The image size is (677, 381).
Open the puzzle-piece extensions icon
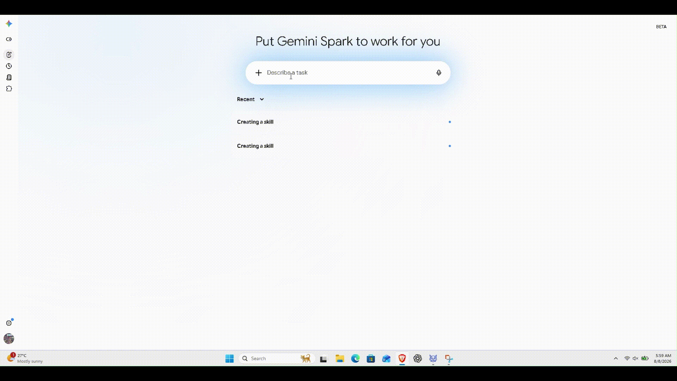pyautogui.click(x=9, y=89)
